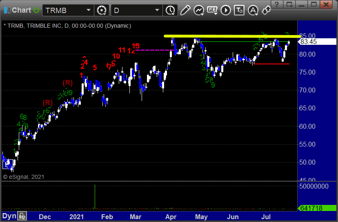Click the green 9 count marker near May low
338x222 pixels.
213,85
